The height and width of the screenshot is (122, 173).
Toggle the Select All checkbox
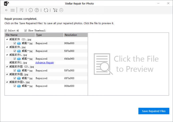tap(6, 31)
